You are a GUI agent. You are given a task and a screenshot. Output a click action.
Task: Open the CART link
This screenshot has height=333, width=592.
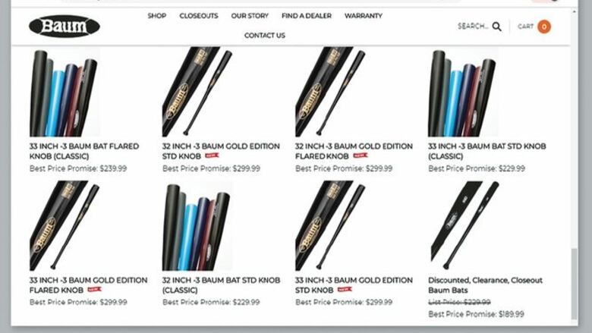pos(525,27)
